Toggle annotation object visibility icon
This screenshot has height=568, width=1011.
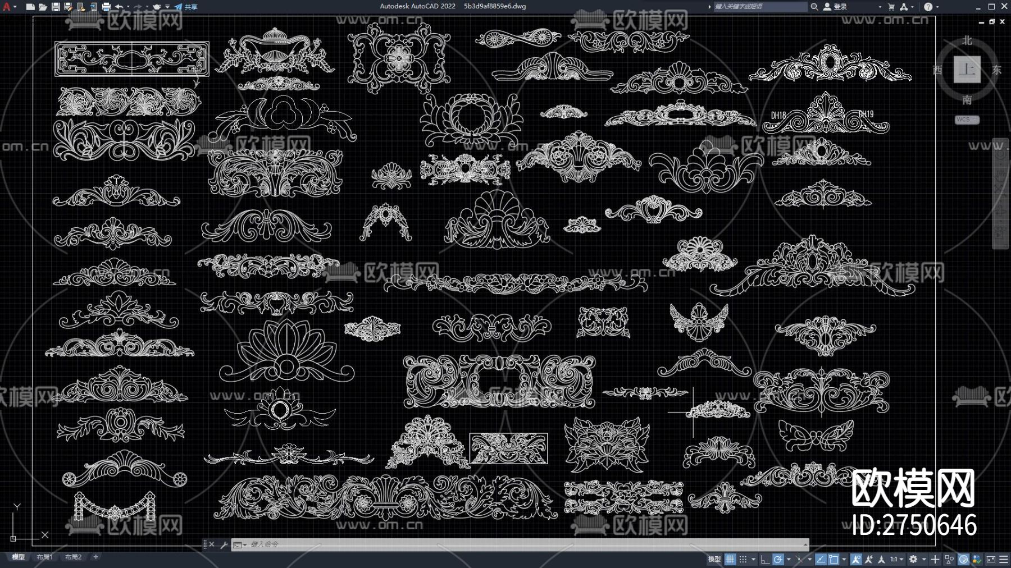pyautogui.click(x=856, y=560)
